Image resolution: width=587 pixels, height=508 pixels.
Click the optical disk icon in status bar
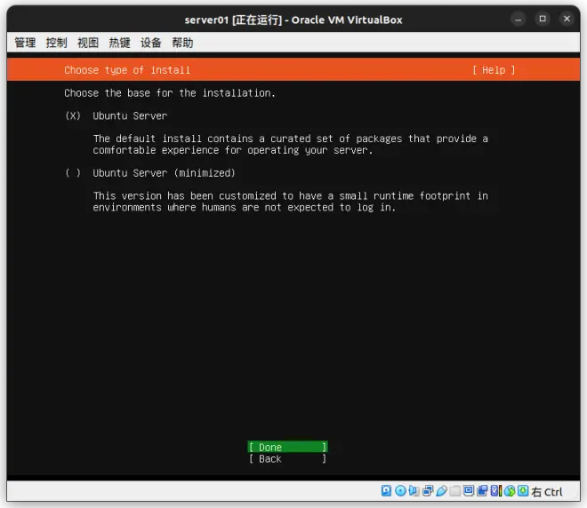[x=400, y=491]
